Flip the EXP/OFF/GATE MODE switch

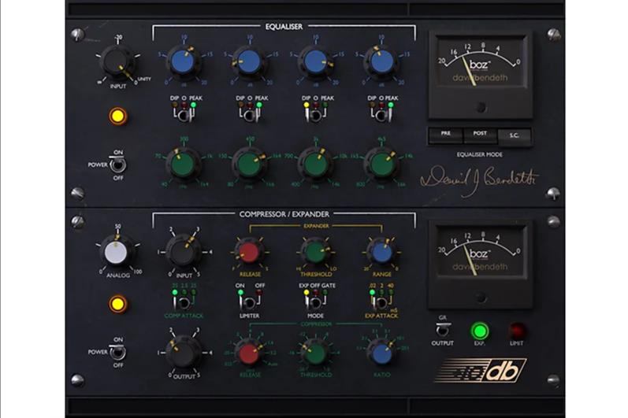click(315, 303)
